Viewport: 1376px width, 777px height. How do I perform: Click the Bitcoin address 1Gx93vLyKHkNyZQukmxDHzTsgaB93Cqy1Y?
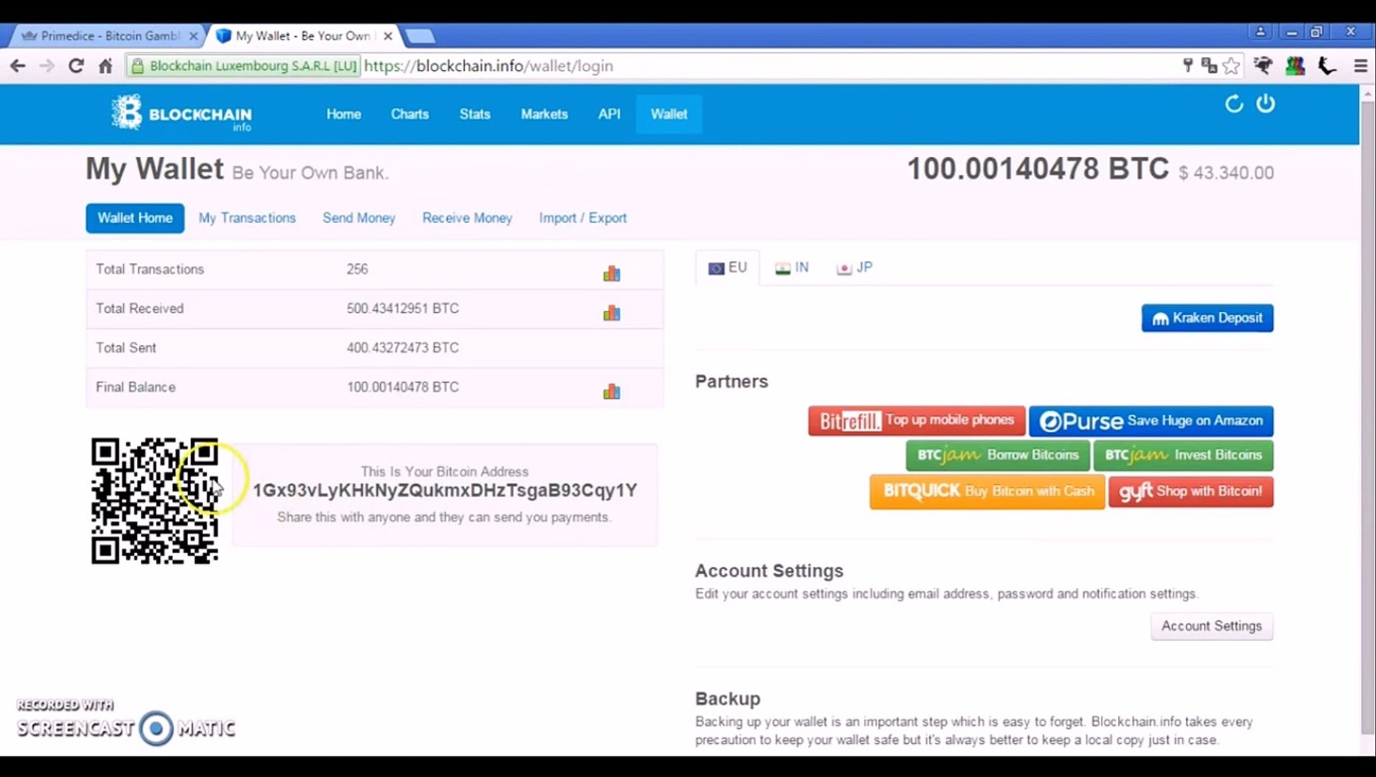click(445, 491)
